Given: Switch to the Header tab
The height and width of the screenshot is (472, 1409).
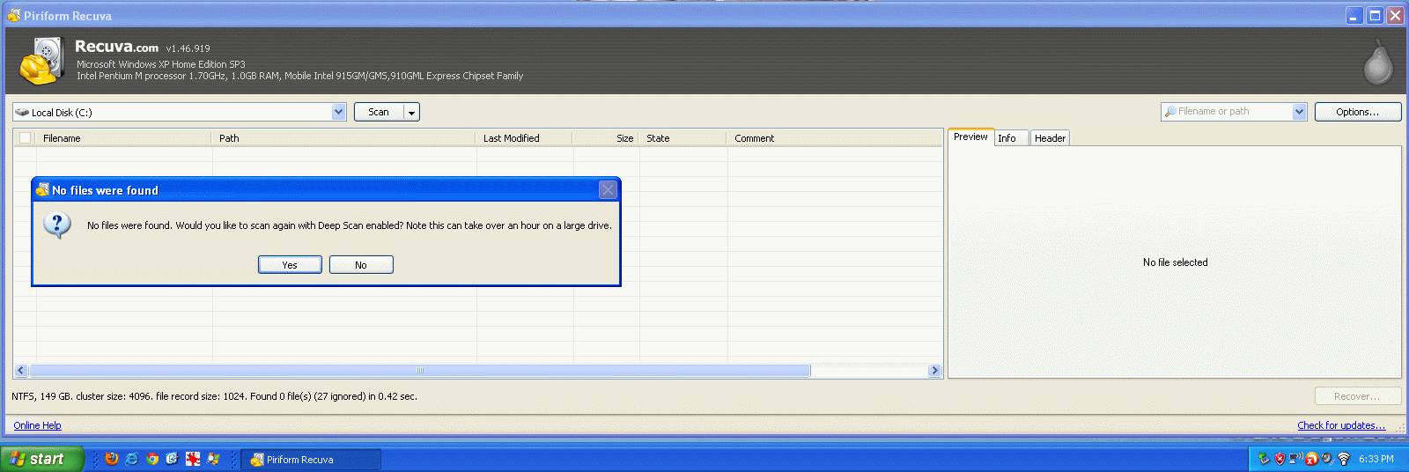Looking at the screenshot, I should (1050, 138).
